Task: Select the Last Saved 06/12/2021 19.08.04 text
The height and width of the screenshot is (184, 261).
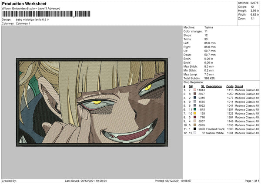Action: pyautogui.click(x=86, y=181)
